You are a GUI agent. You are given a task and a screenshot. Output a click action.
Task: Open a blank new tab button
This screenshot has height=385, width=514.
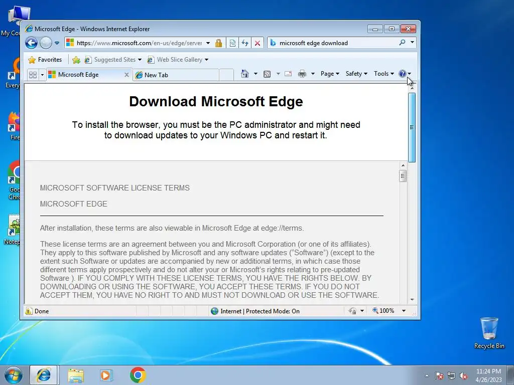226,75
